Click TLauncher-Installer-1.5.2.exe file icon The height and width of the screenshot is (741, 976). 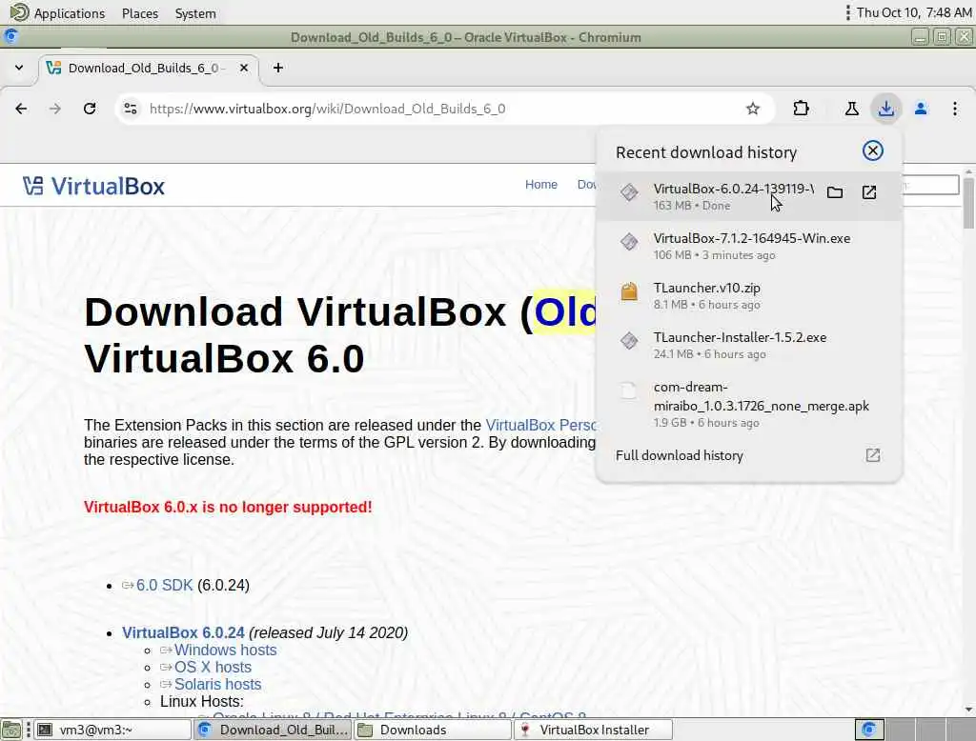[629, 340]
